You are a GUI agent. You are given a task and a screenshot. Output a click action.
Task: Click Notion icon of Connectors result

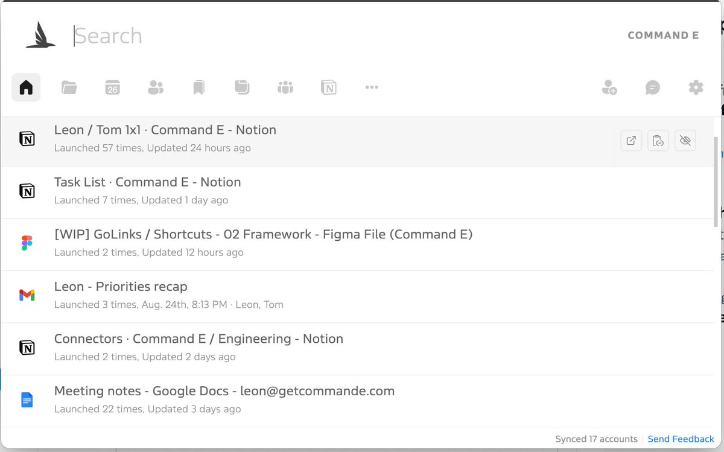click(x=27, y=348)
